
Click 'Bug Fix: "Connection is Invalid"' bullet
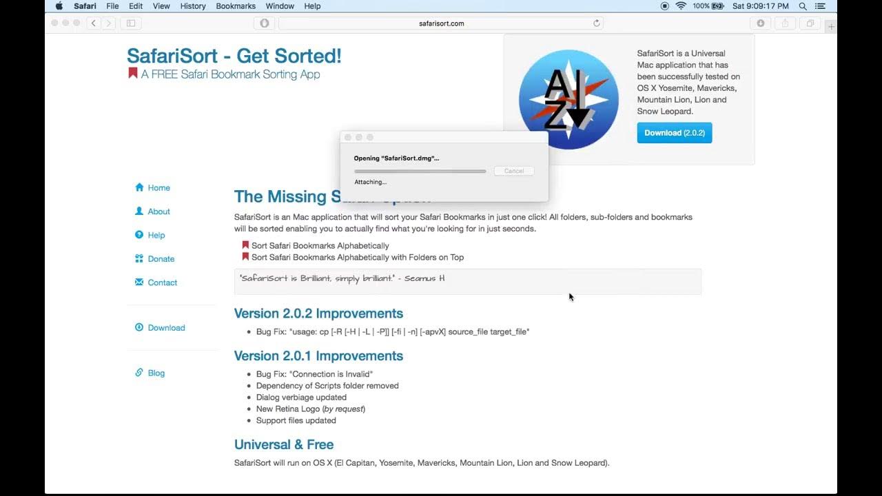point(314,374)
